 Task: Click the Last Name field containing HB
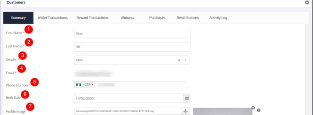132,47
